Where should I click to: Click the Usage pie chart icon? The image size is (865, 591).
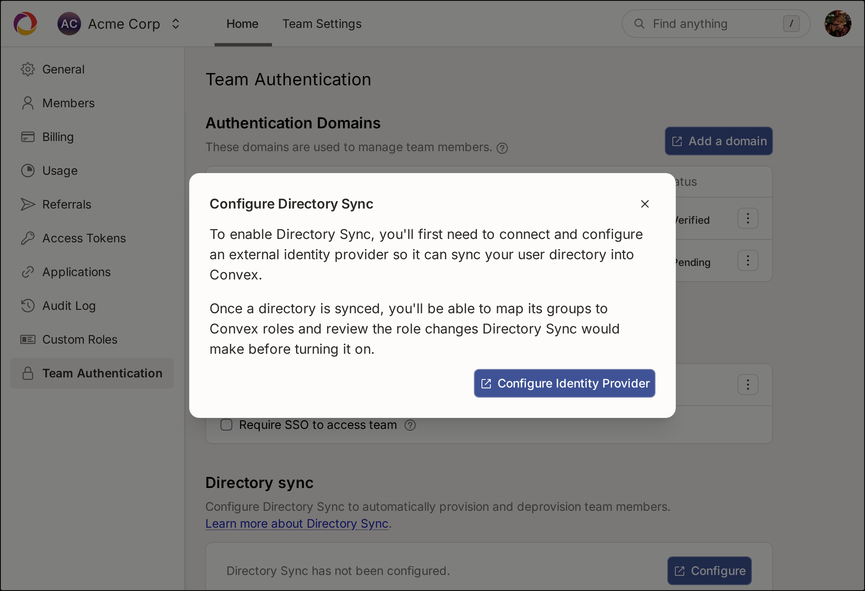[28, 171]
